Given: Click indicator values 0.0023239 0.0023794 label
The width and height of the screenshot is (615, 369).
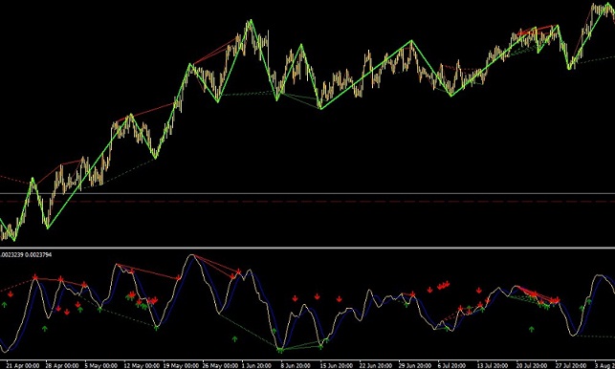Looking at the screenshot, I should 26,255.
